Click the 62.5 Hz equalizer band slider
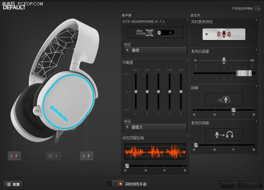This screenshot has height=190, width=264. [x=136, y=91]
